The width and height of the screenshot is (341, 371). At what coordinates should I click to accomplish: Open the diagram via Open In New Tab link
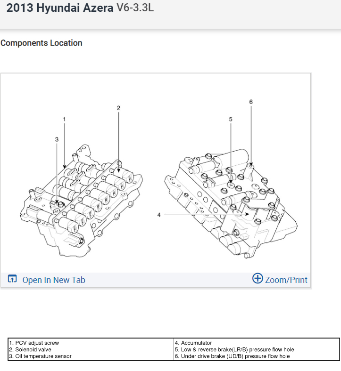point(54,280)
